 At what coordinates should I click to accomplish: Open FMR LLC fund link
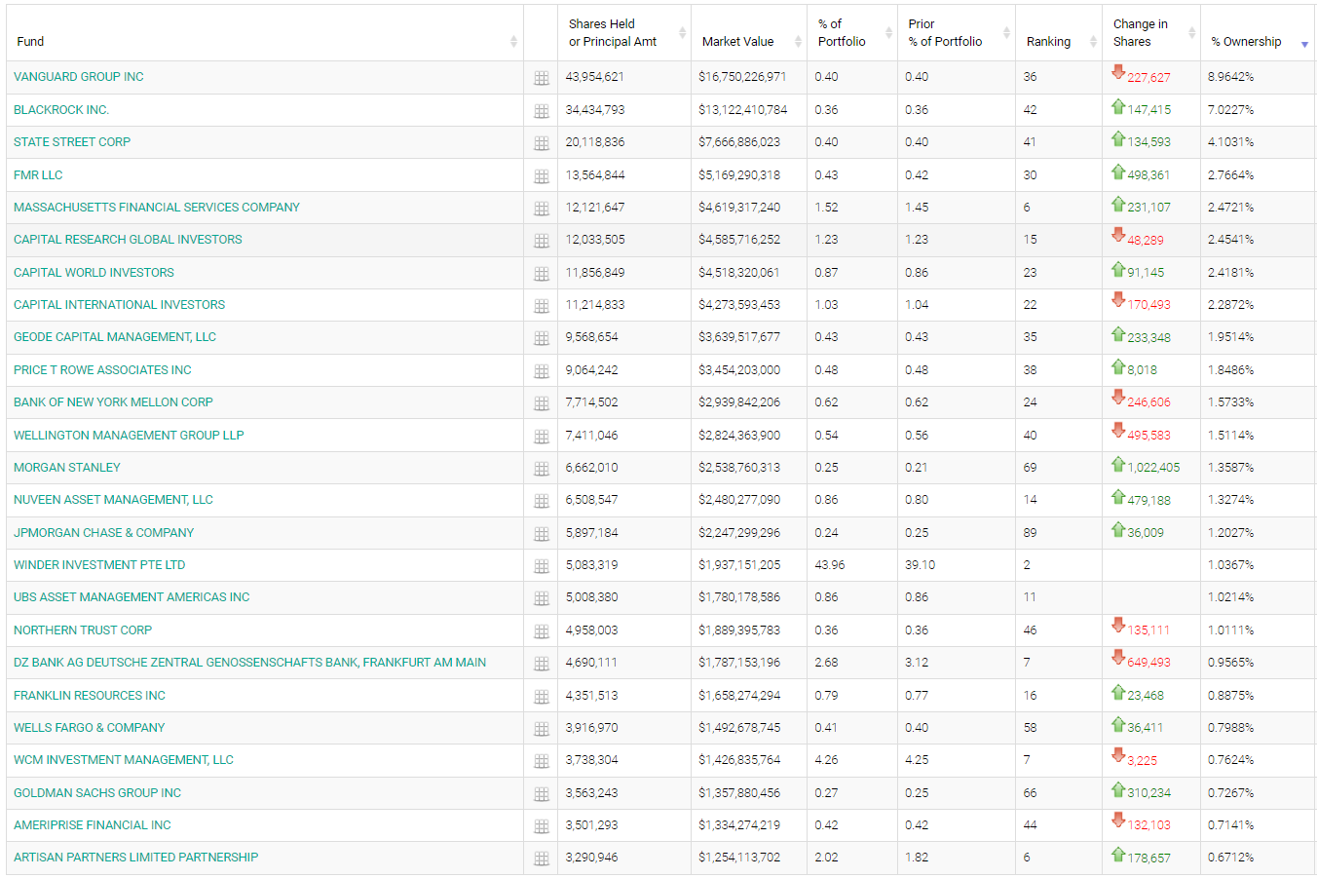(x=38, y=175)
